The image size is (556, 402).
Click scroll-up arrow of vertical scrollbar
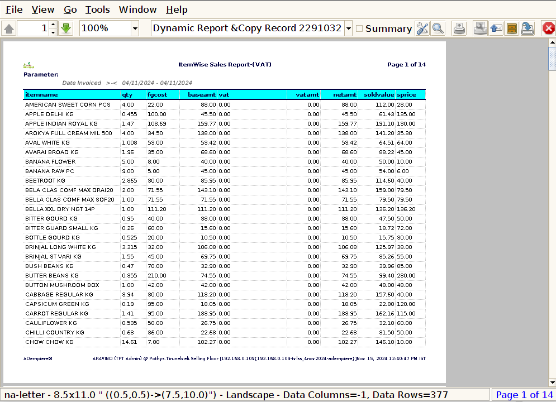(552, 42)
